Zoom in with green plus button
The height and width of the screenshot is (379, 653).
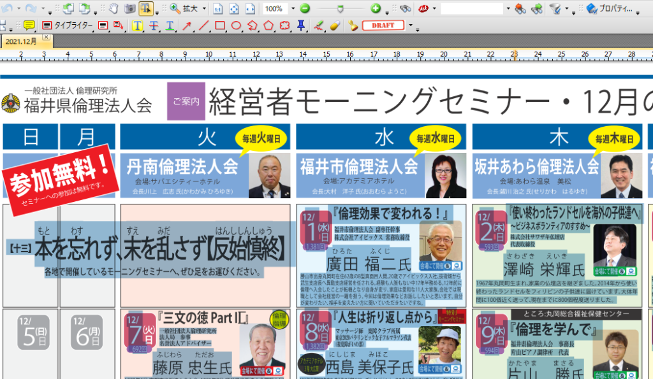pos(376,8)
